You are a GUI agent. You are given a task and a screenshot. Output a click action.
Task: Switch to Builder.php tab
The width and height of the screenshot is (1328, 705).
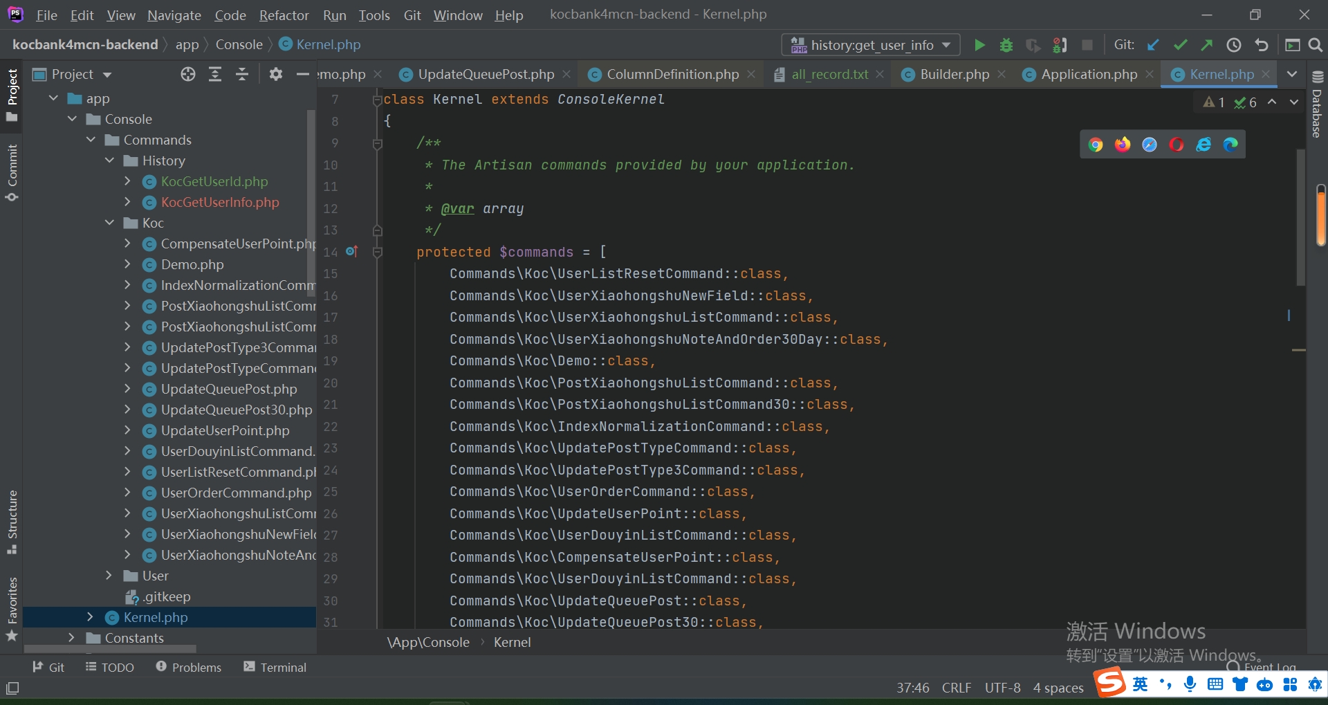click(954, 74)
